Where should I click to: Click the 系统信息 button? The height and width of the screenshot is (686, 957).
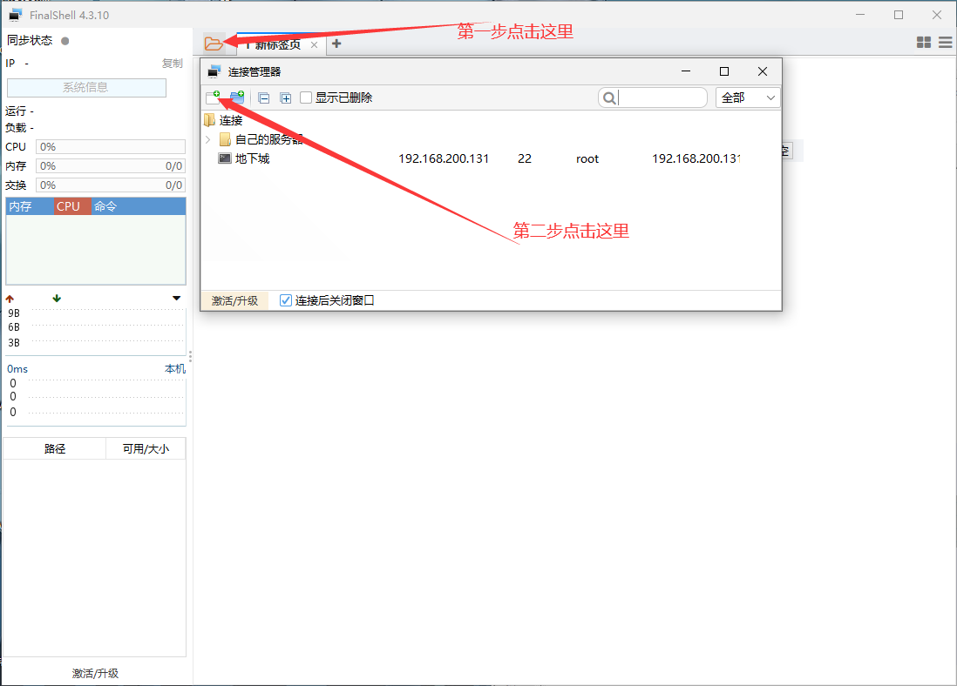(86, 87)
